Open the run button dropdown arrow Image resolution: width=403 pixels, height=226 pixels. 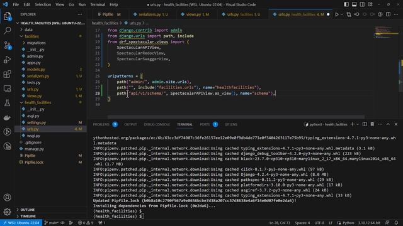click(x=342, y=14)
